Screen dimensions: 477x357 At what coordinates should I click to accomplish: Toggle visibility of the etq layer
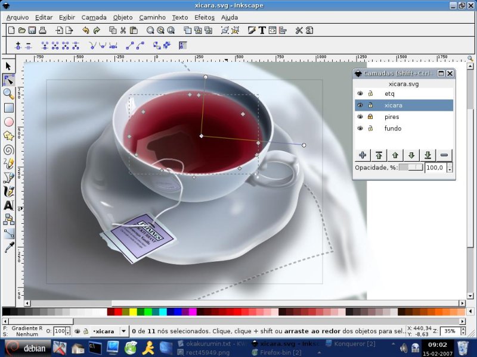pyautogui.click(x=360, y=94)
